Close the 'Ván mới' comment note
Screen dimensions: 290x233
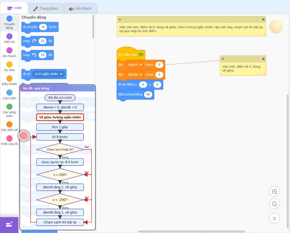click(x=263, y=59)
